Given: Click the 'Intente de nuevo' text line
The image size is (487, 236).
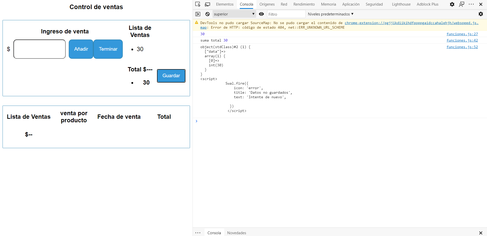Looking at the screenshot, I should [260, 97].
